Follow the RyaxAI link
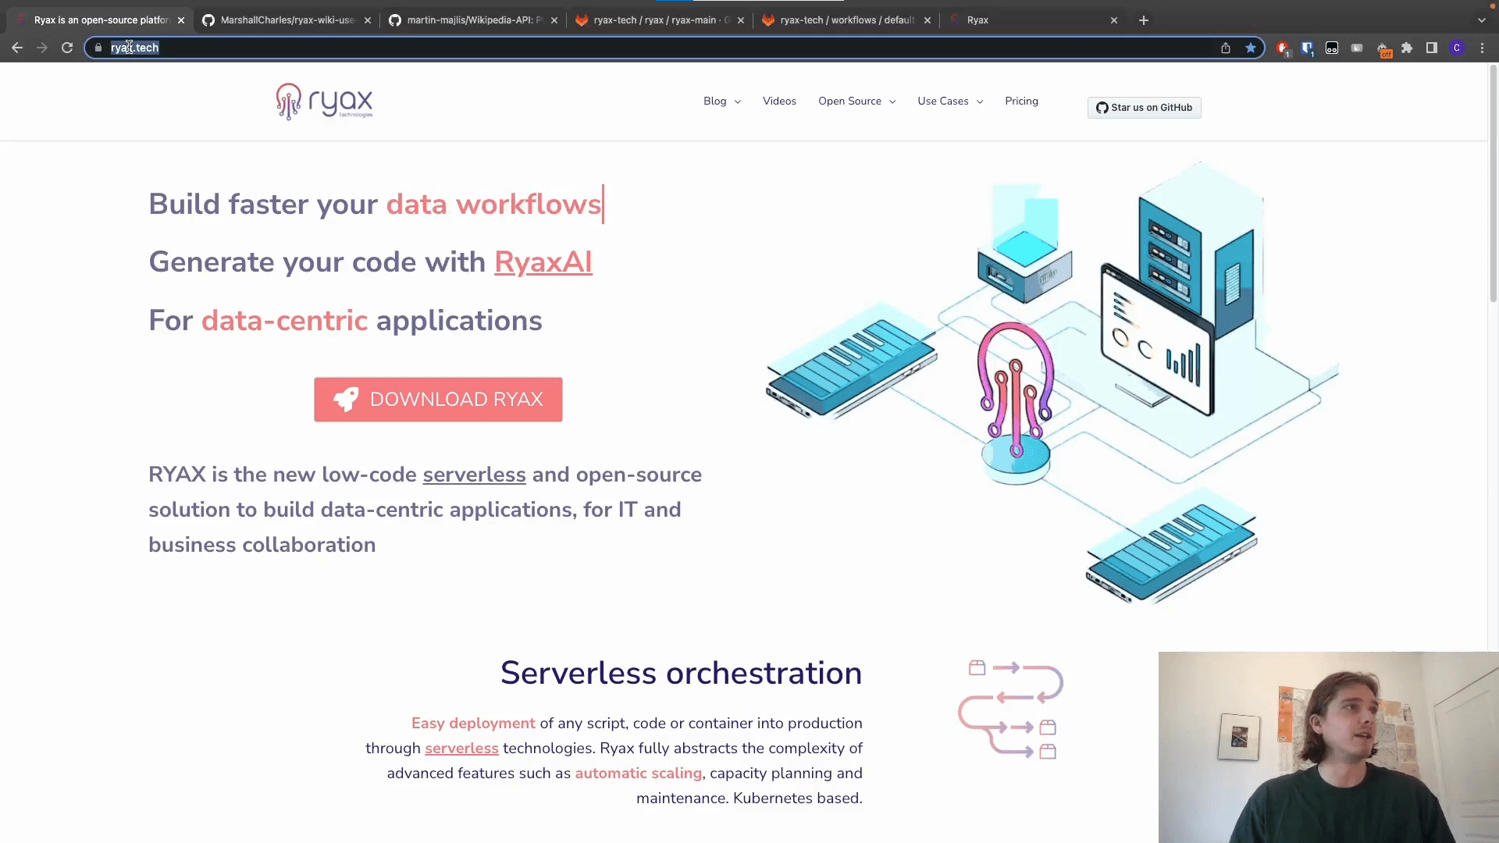The width and height of the screenshot is (1499, 843). (543, 262)
